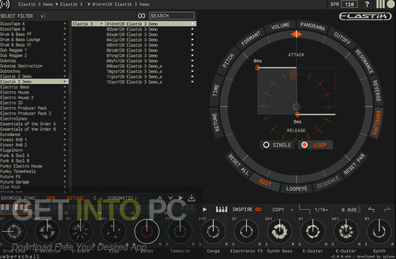Select LOOP playback mode

(x=315, y=145)
